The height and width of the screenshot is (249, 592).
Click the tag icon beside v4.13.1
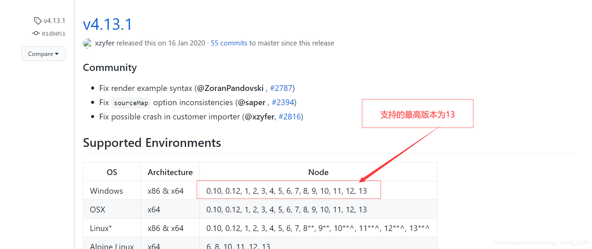pyautogui.click(x=37, y=21)
